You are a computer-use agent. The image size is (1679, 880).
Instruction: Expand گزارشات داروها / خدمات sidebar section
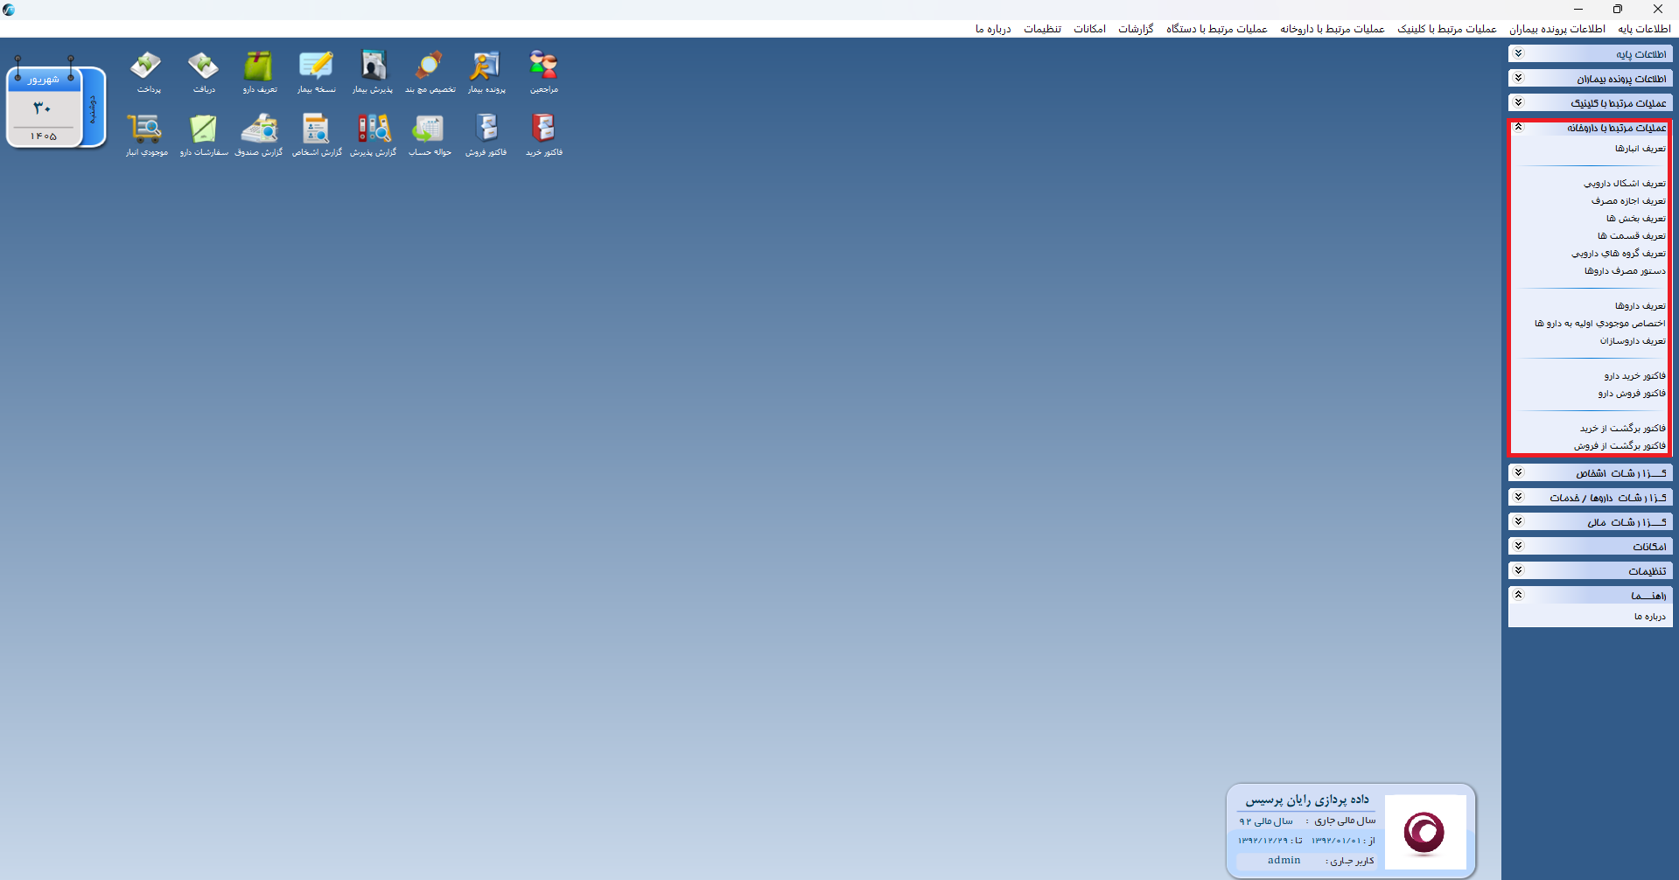coord(1590,498)
